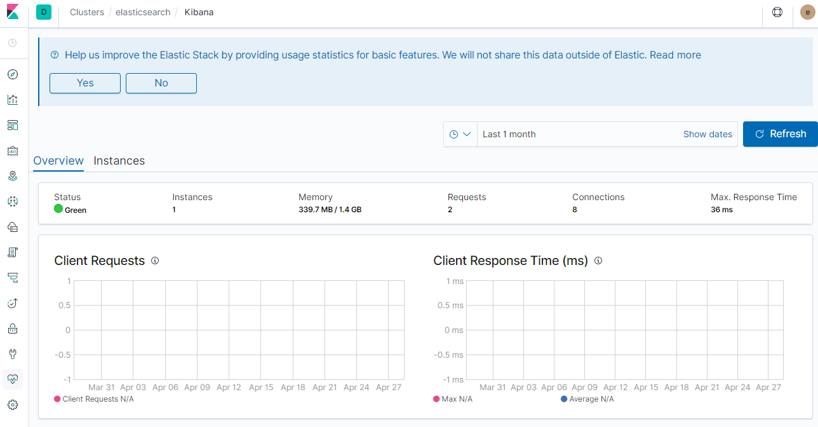
Task: Switch to the Instances tab
Action: pos(119,161)
